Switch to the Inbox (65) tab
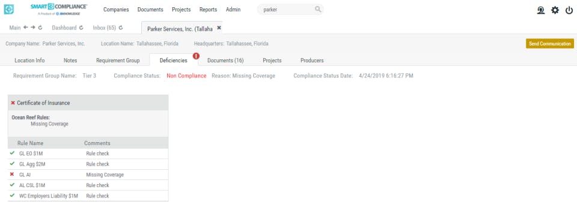The height and width of the screenshot is (216, 577). point(105,28)
